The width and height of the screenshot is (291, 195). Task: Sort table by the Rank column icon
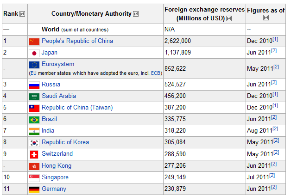(22, 14)
